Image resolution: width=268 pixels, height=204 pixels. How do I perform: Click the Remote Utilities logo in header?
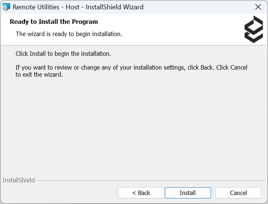click(253, 29)
